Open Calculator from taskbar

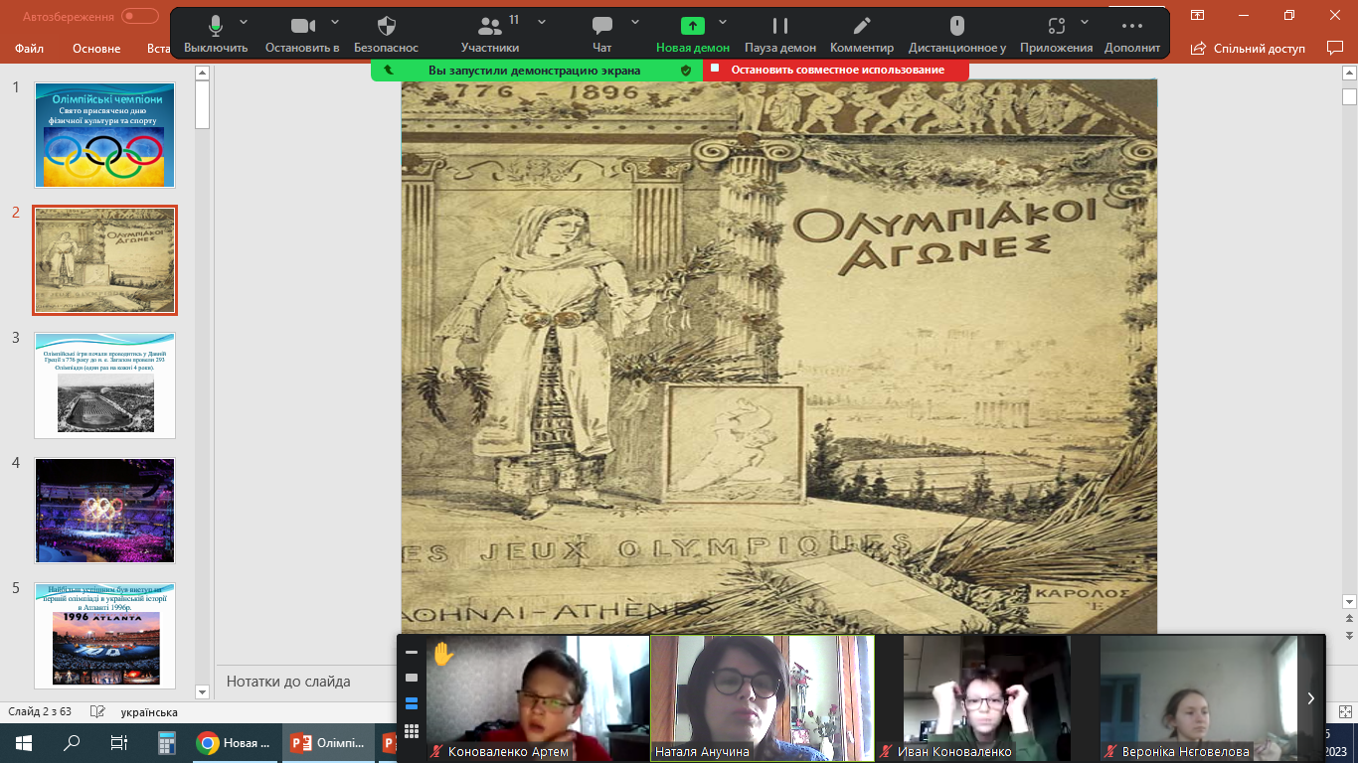pos(167,743)
